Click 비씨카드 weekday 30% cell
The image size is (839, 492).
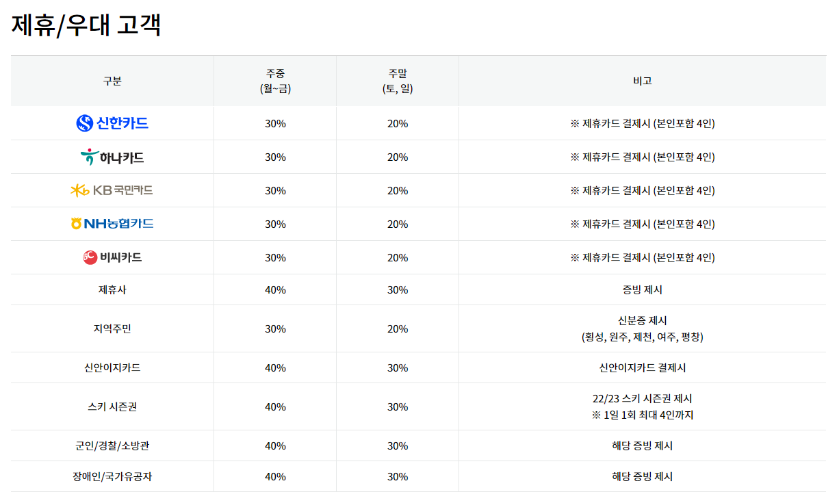point(275,257)
